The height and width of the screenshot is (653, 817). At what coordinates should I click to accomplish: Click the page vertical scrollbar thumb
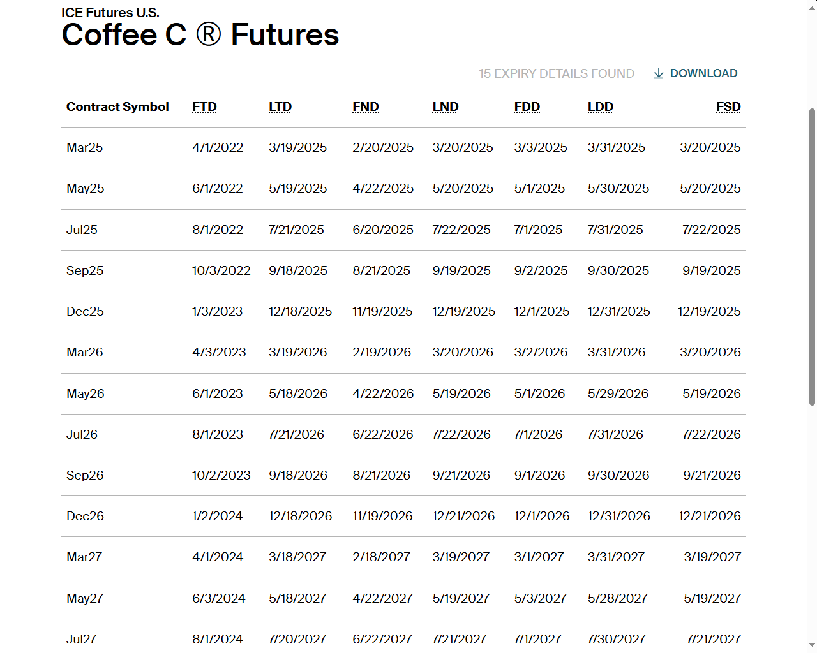coord(812,256)
